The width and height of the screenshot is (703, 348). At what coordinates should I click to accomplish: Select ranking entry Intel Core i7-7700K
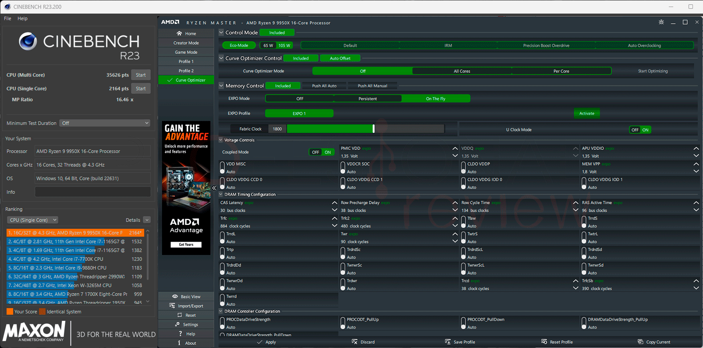[75, 259]
